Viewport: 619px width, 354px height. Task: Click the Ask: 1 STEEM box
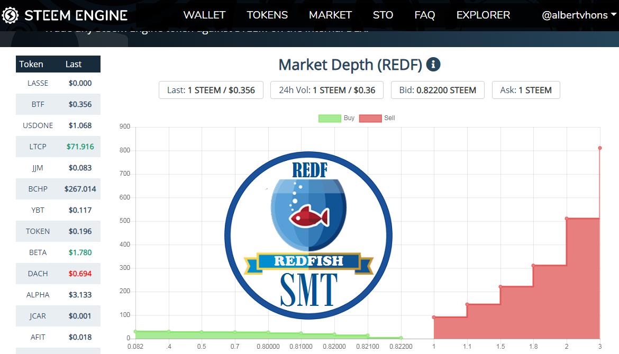tap(526, 90)
